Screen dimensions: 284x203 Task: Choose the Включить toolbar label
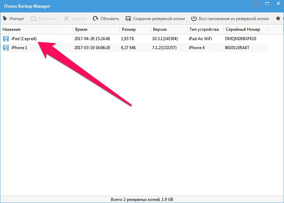(x=48, y=19)
